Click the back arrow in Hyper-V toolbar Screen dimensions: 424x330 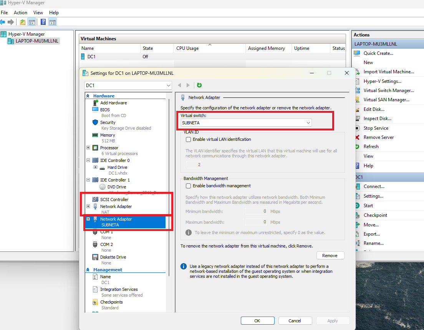[2, 22]
